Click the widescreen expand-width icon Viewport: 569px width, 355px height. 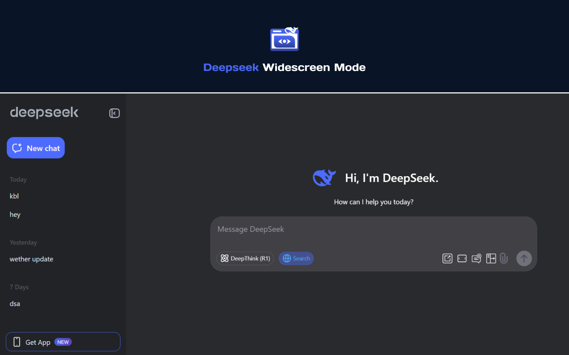(462, 258)
